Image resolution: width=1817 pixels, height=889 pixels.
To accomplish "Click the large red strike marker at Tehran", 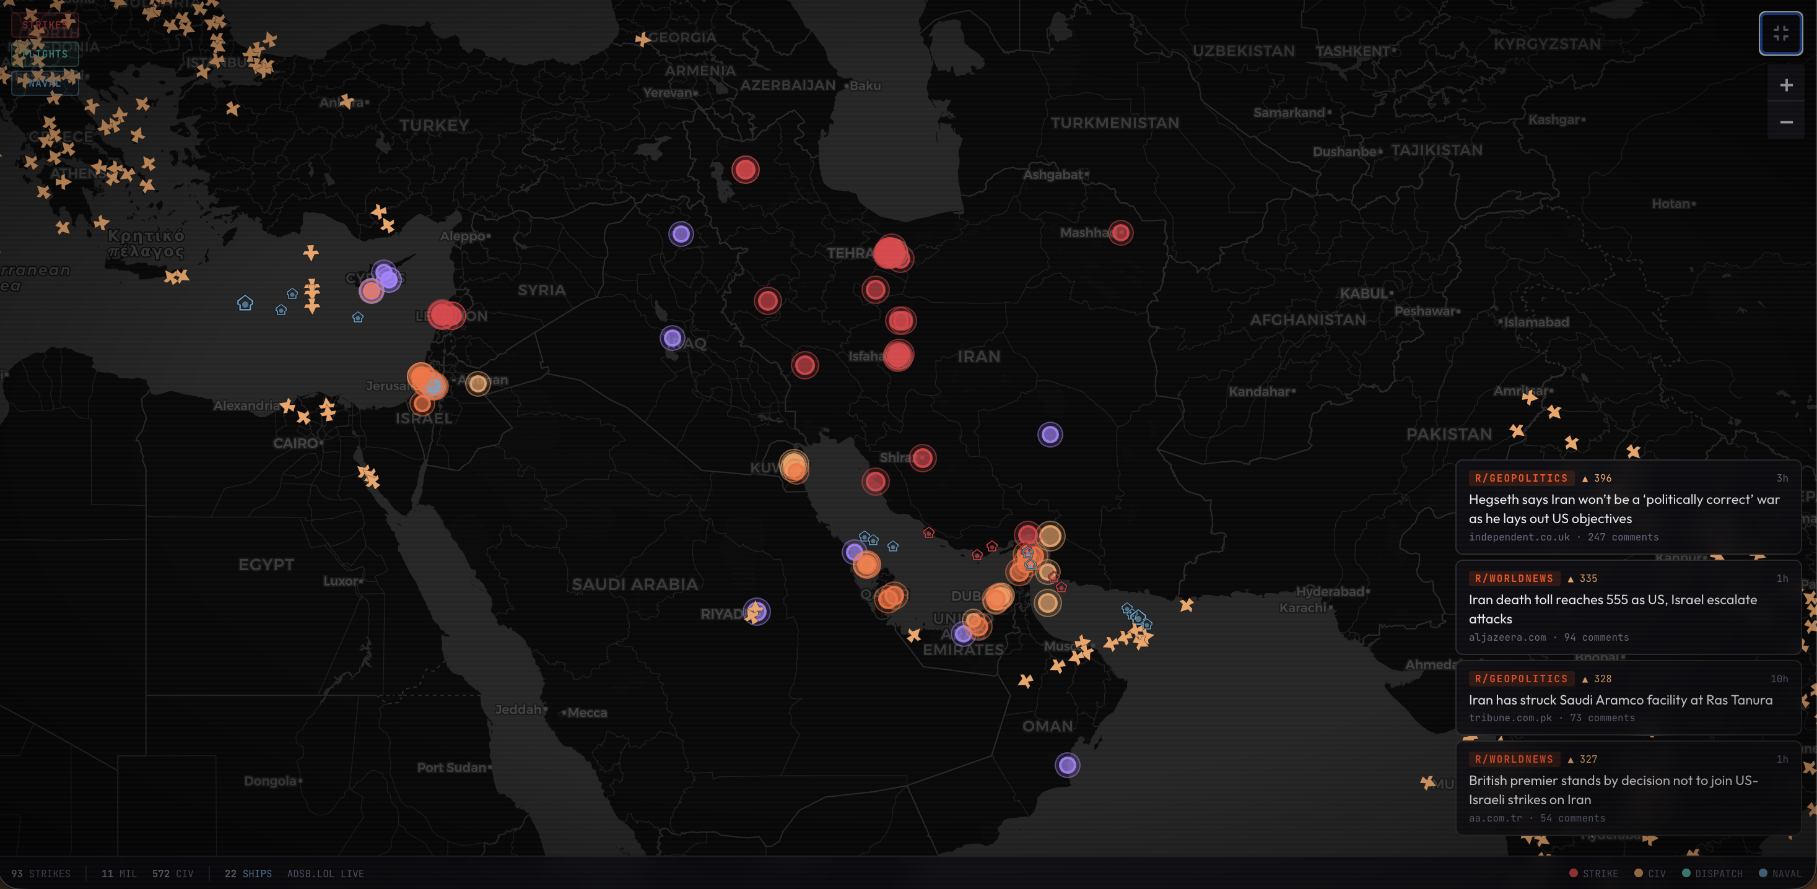I will 889,252.
